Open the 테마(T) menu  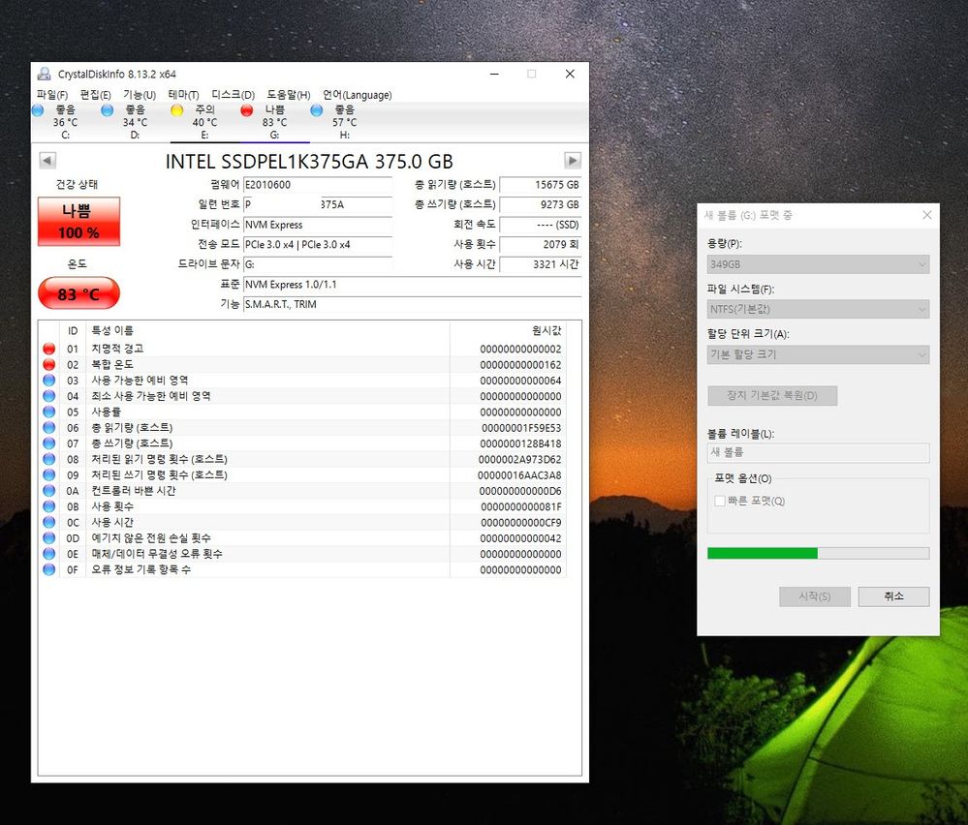point(183,94)
